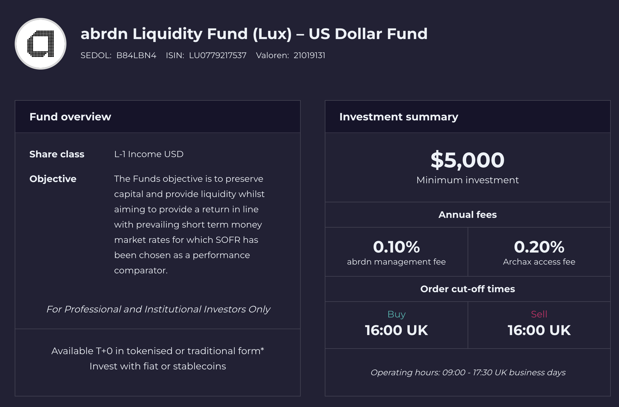Click the Annual fees heading
The image size is (619, 407).
click(x=467, y=215)
